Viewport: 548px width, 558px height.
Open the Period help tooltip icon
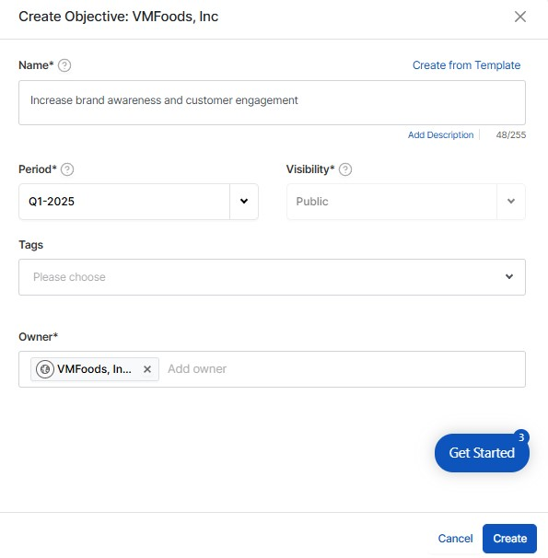pos(67,169)
